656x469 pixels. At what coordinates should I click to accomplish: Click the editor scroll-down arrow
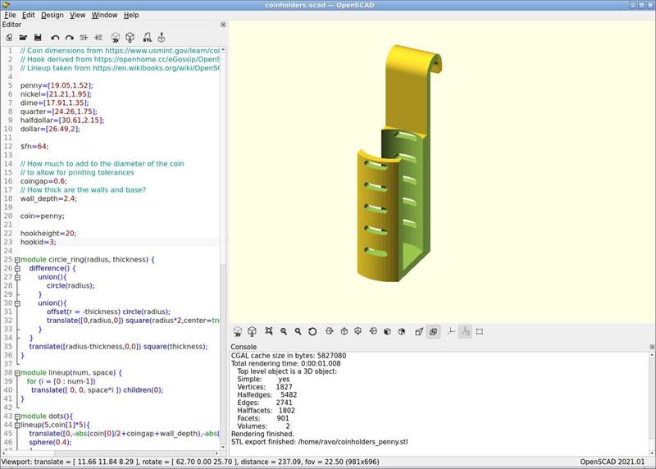(x=223, y=447)
